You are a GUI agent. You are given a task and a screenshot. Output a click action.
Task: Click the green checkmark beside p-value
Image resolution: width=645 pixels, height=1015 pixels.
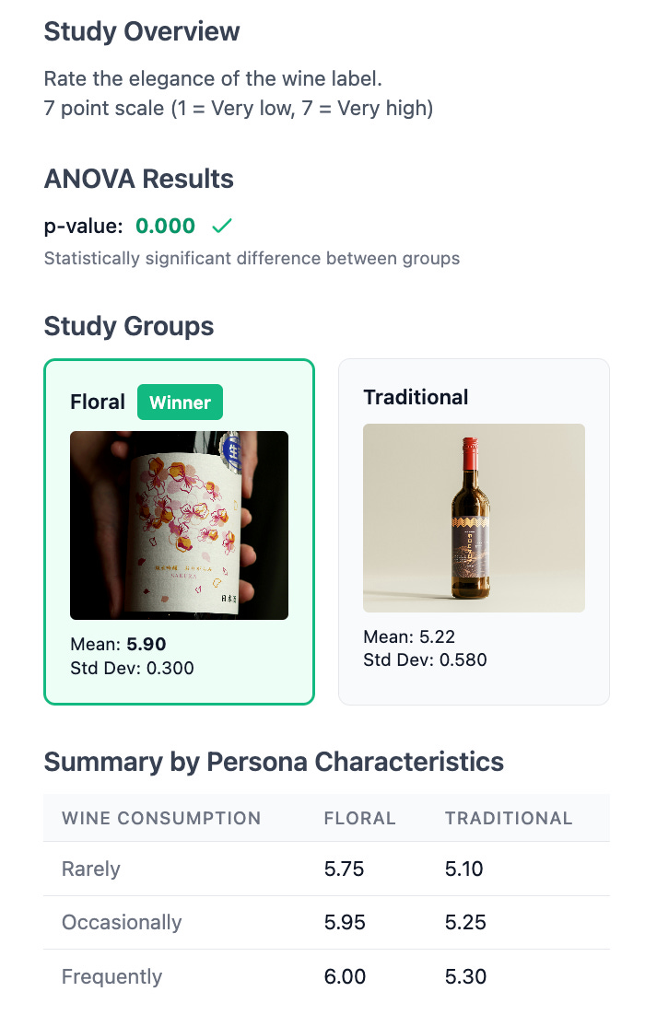(x=221, y=226)
